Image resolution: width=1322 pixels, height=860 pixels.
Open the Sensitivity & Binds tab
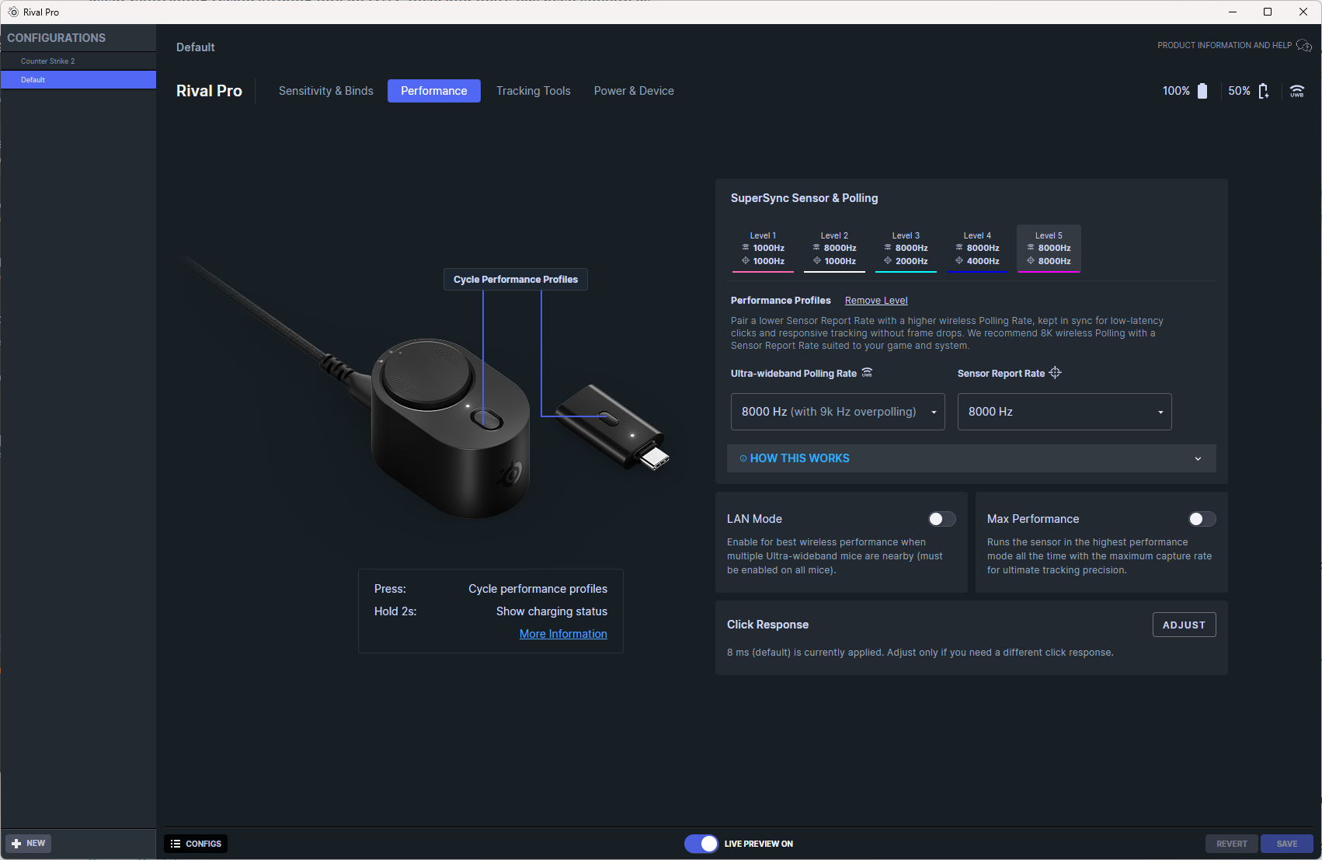[326, 91]
